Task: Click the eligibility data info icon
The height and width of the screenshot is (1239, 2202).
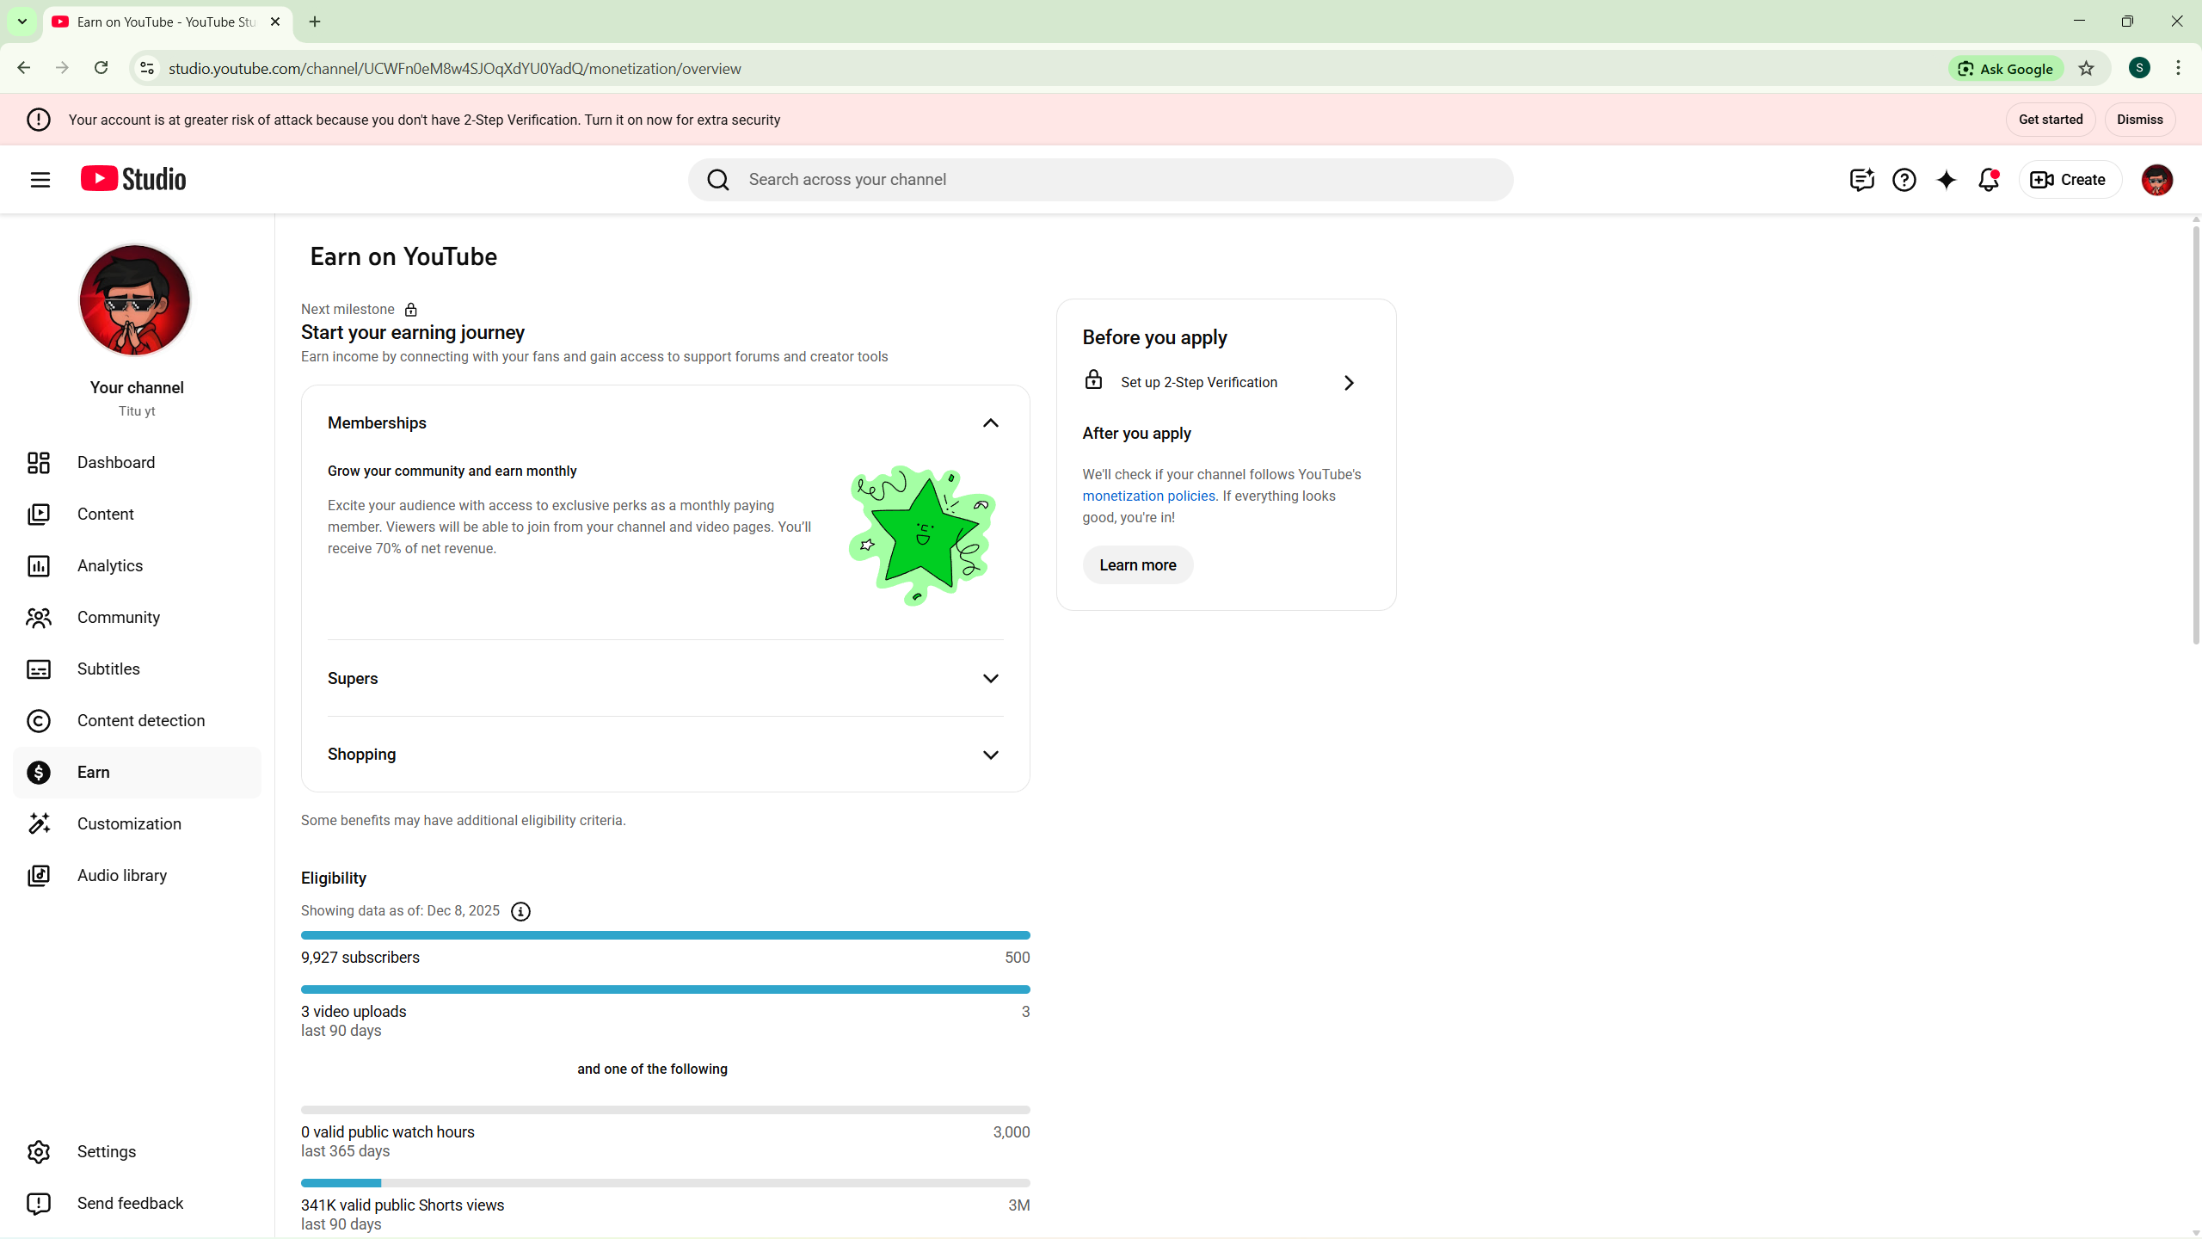Action: coord(520,911)
